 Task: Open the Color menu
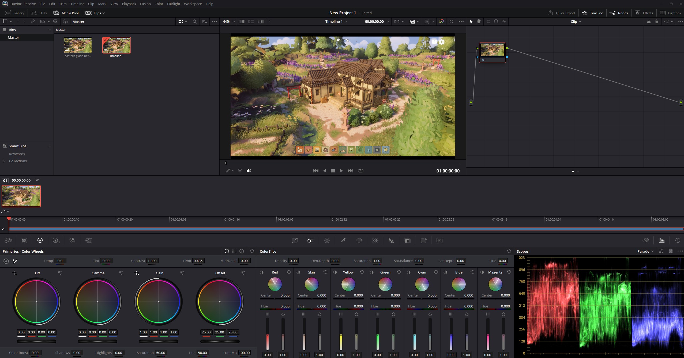(159, 4)
